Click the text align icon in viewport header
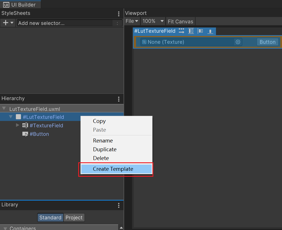The width and height of the screenshot is (282, 230). (210, 31)
